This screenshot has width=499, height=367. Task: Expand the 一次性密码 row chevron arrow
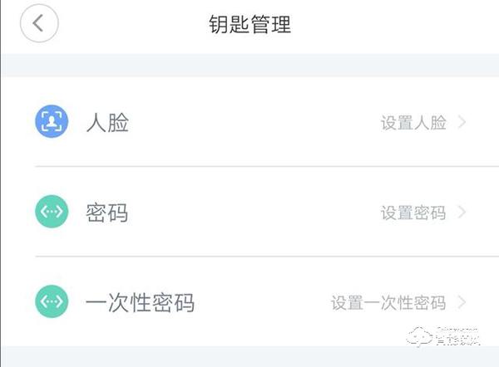pyautogui.click(x=462, y=302)
